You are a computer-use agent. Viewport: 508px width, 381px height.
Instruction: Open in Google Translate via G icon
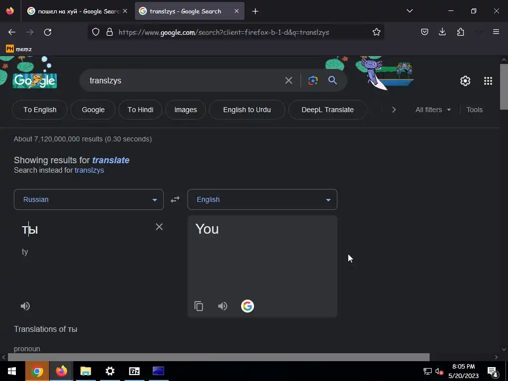[247, 306]
